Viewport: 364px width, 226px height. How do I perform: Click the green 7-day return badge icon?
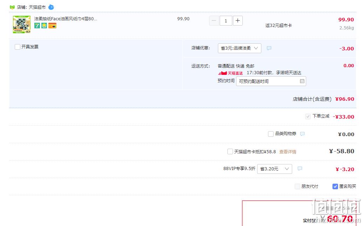[x=37, y=26]
